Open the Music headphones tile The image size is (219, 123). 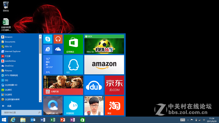[x=58, y=39]
